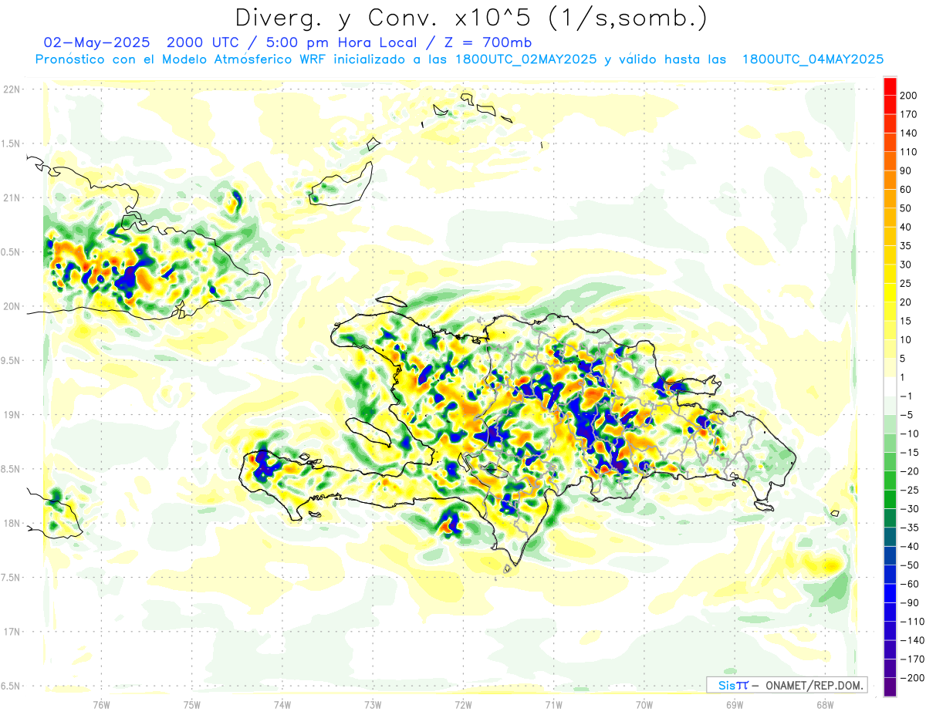Click the positive 35 color scale label
This screenshot has width=926, height=715.
coord(907,246)
